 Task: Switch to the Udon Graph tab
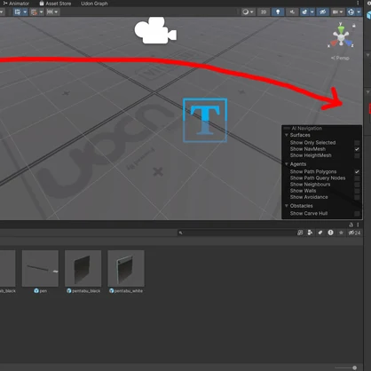point(94,4)
